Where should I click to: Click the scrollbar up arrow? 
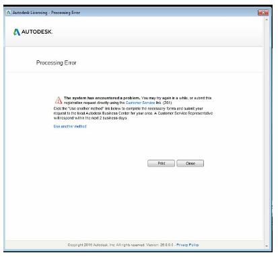(x=267, y=19)
